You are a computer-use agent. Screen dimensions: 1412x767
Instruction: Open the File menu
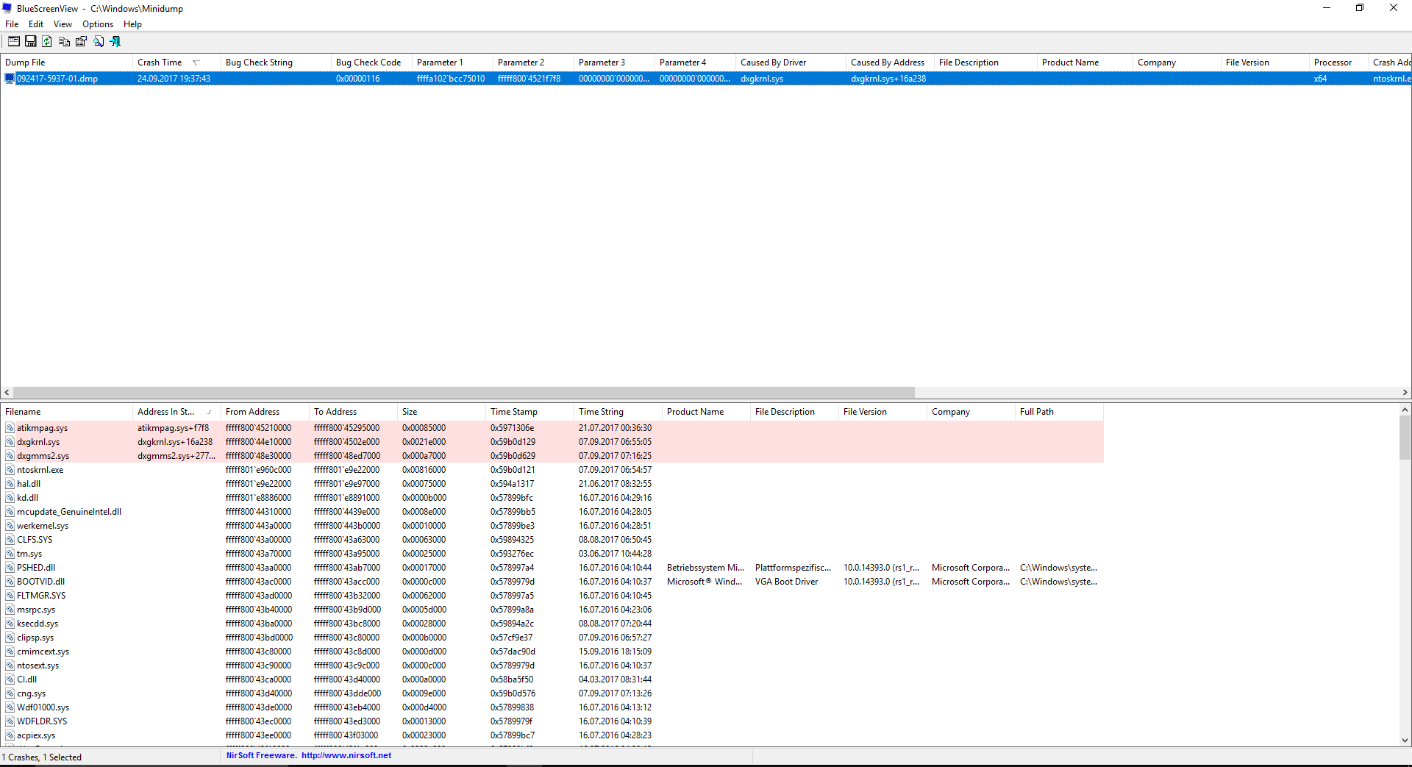coord(12,24)
